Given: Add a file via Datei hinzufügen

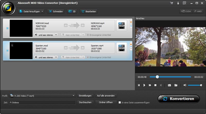Looking at the screenshot, I should [30, 12].
